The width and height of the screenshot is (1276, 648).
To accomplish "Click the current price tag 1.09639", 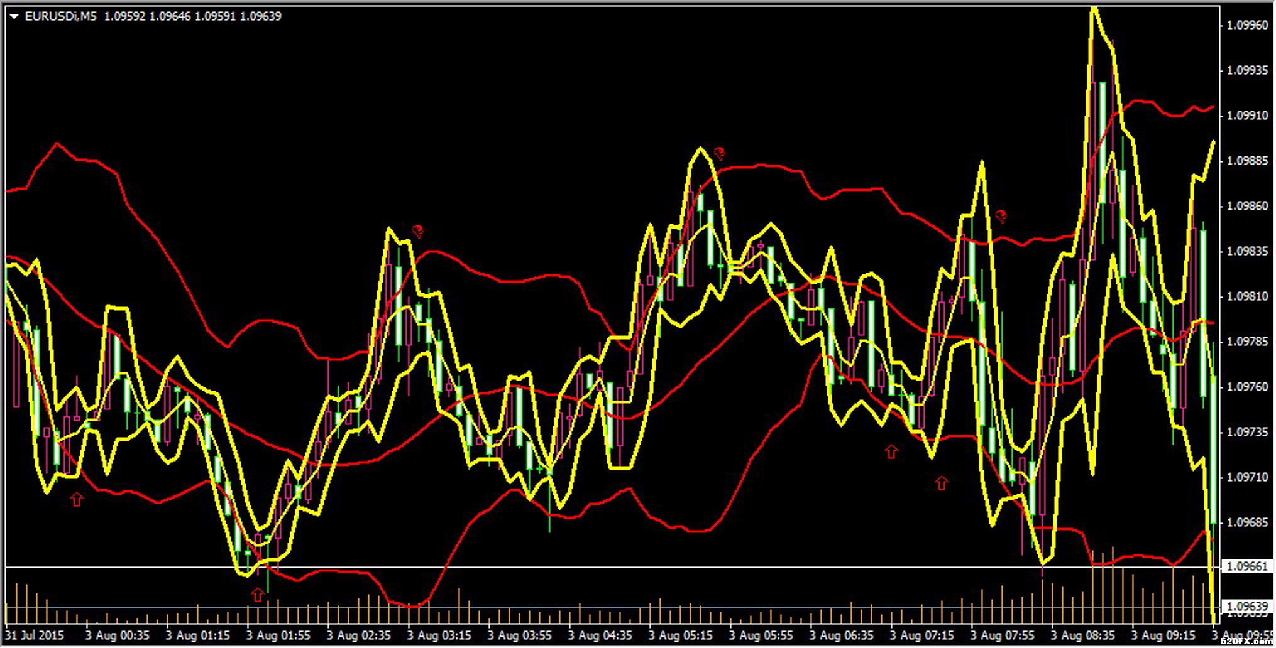I will click(x=1246, y=607).
